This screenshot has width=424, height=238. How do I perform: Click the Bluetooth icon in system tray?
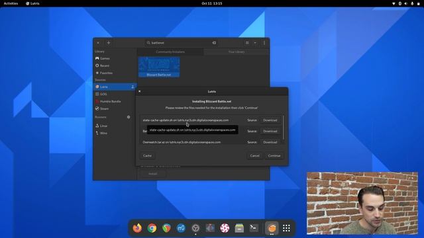[400, 3]
